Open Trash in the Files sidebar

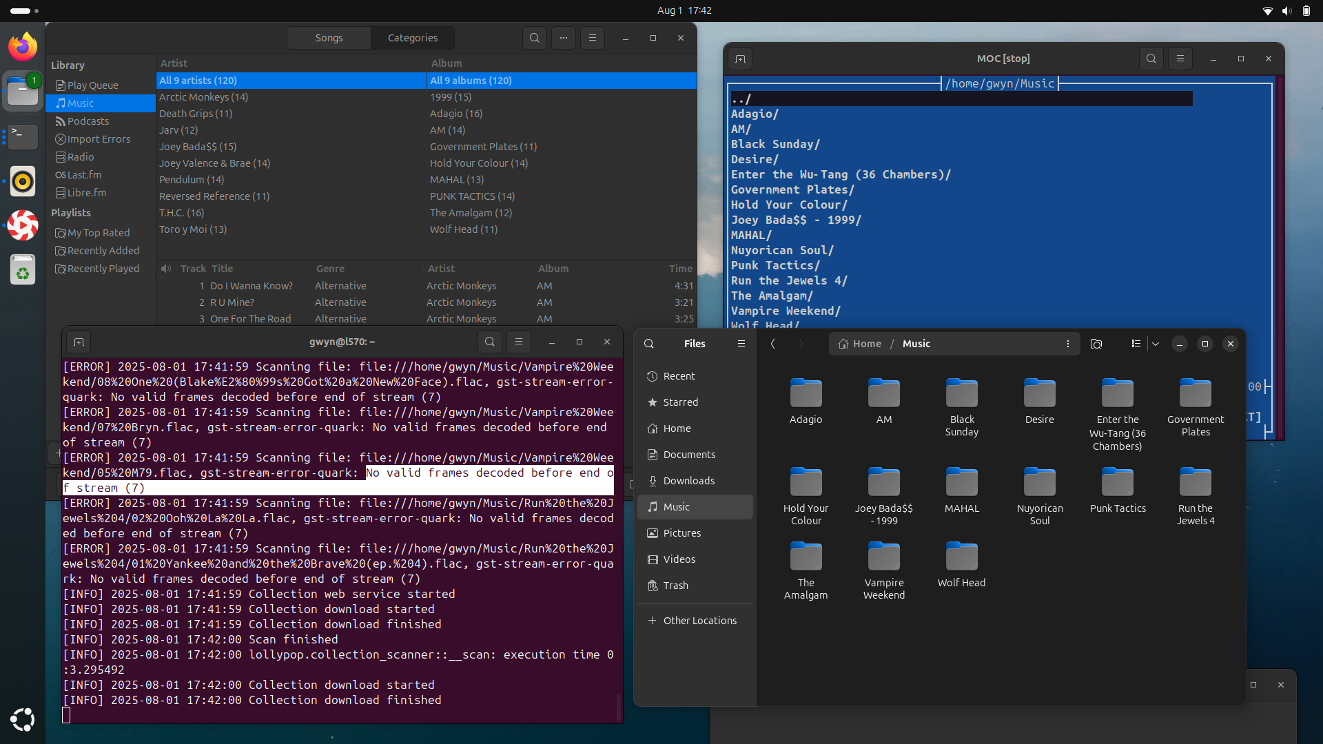pos(695,586)
